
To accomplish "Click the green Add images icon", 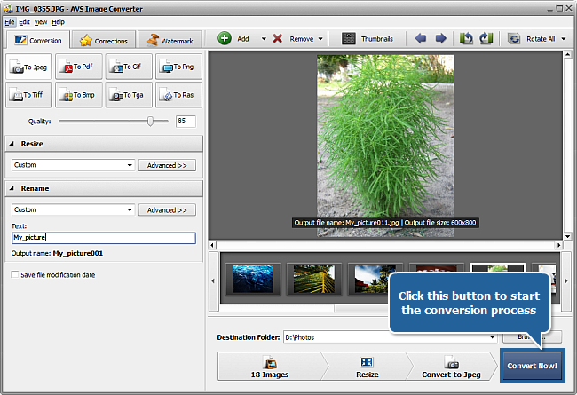I will click(224, 38).
